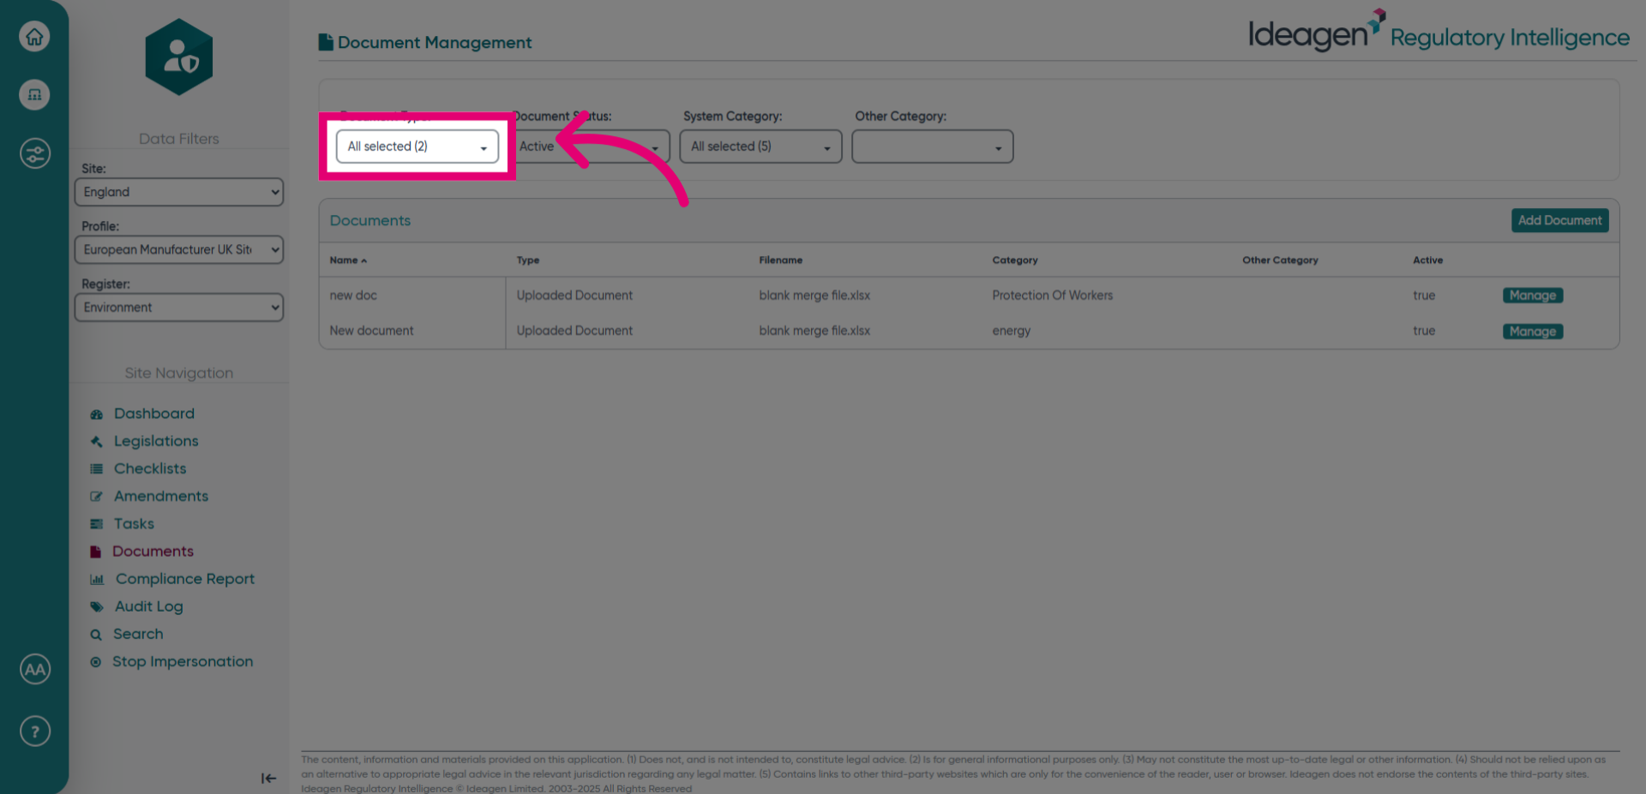The image size is (1646, 794).
Task: Click the Compliance Report chart icon
Action: 97,580
